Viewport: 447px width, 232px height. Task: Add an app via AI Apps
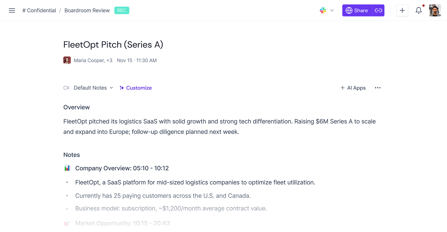click(x=353, y=88)
